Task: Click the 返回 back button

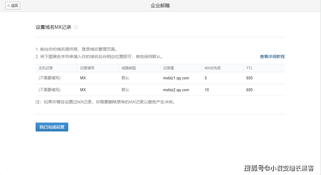Action: 13,6
